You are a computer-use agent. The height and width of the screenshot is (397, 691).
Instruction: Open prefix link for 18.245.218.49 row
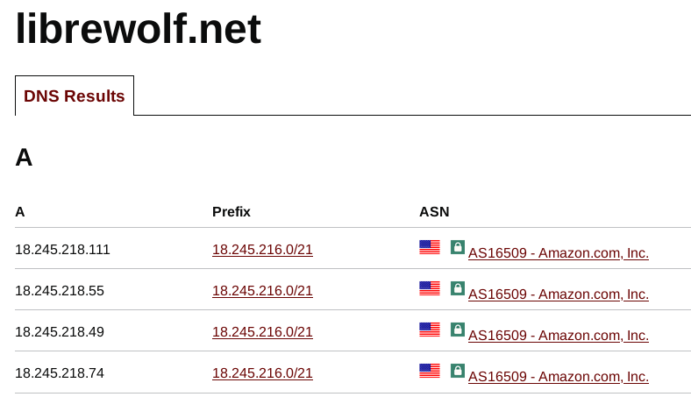262,332
